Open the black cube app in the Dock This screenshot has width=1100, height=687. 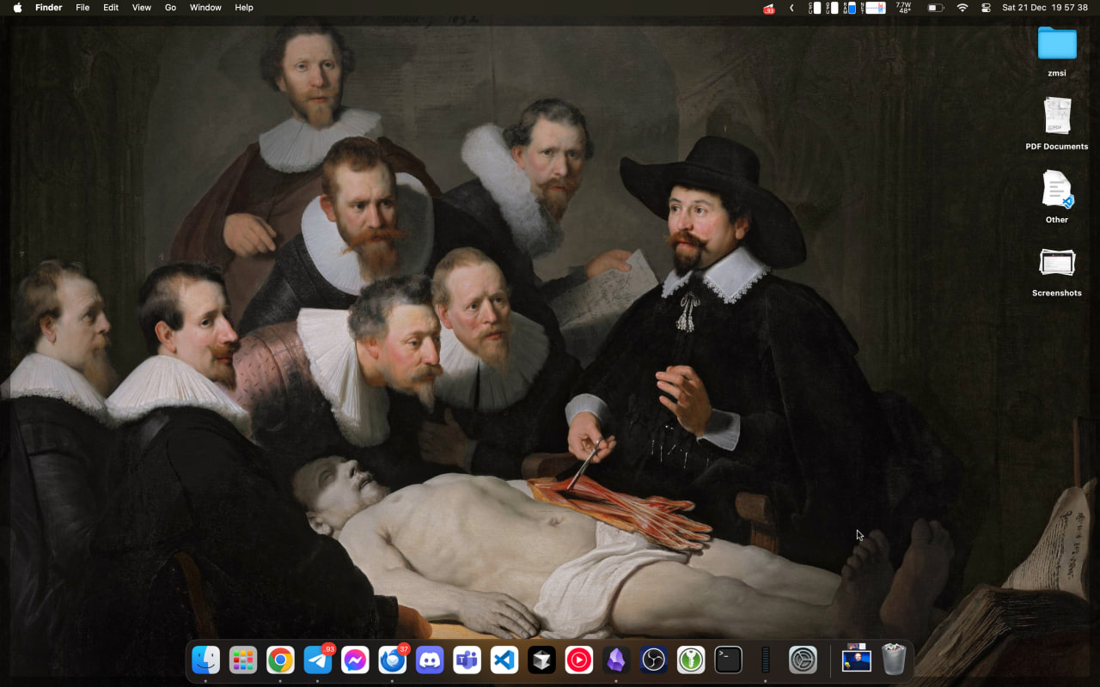click(x=541, y=660)
